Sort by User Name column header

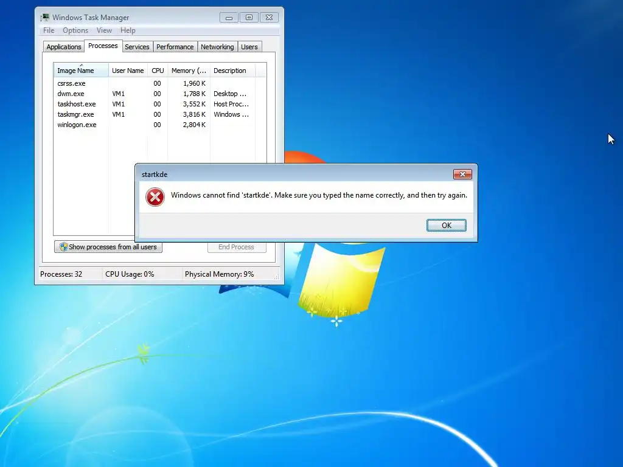(128, 71)
